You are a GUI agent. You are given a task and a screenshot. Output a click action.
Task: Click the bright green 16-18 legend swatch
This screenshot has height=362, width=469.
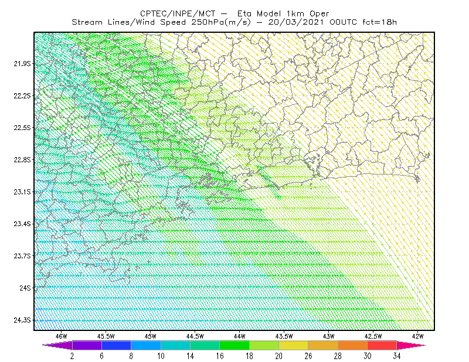pos(235,345)
